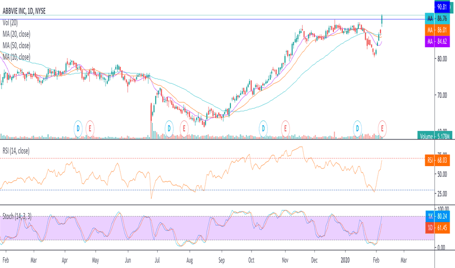Image resolution: width=455 pixels, height=268 pixels.
Task: Click the 50.00 RSI axis label
Action: coord(442,174)
